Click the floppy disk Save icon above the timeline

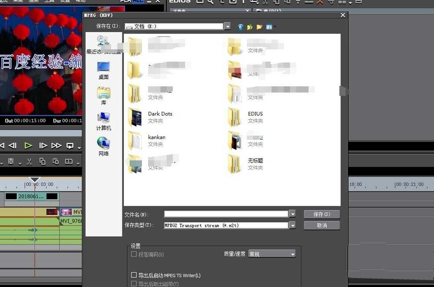(12, 161)
